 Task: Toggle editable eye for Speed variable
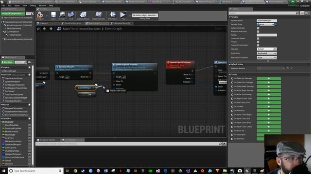pyautogui.click(x=29, y=160)
